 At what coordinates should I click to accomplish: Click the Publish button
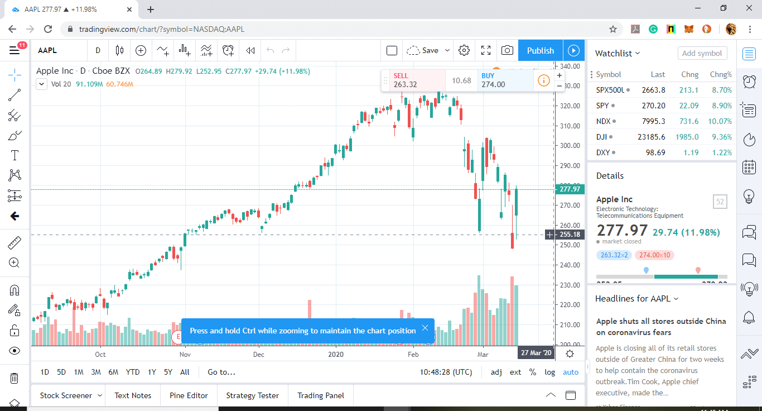click(x=541, y=50)
